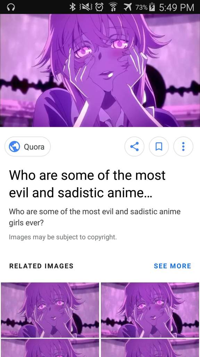Open the main purple anime image
Image resolution: width=200 pixels, height=357 pixels.
coord(100,70)
